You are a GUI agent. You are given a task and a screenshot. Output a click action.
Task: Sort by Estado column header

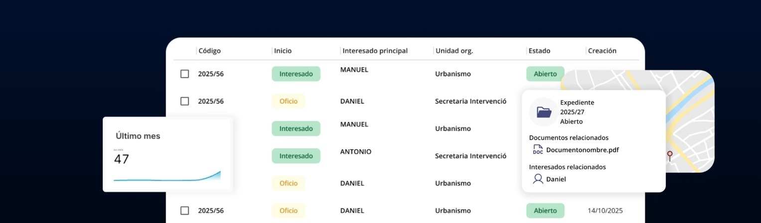pyautogui.click(x=539, y=51)
